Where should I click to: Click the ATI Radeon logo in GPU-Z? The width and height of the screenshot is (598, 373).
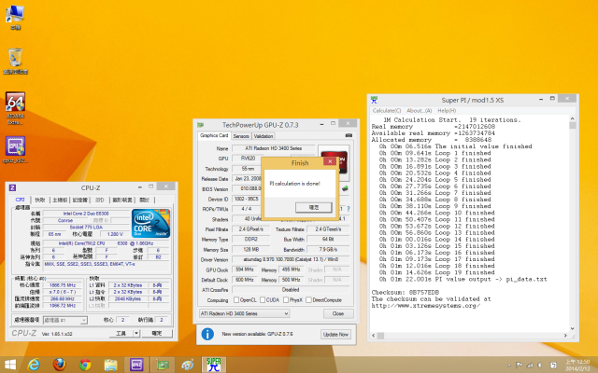[x=335, y=162]
